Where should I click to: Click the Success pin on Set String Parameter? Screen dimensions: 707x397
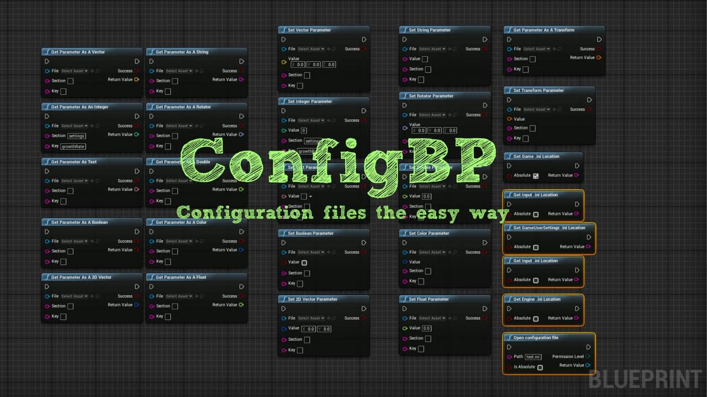484,49
